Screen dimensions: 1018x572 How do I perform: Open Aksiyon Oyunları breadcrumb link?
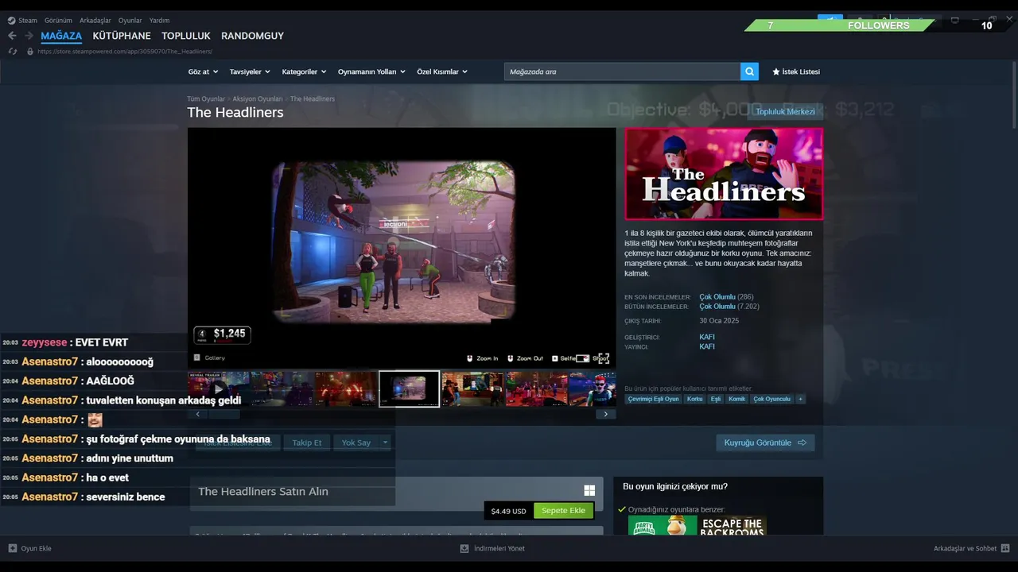(258, 99)
